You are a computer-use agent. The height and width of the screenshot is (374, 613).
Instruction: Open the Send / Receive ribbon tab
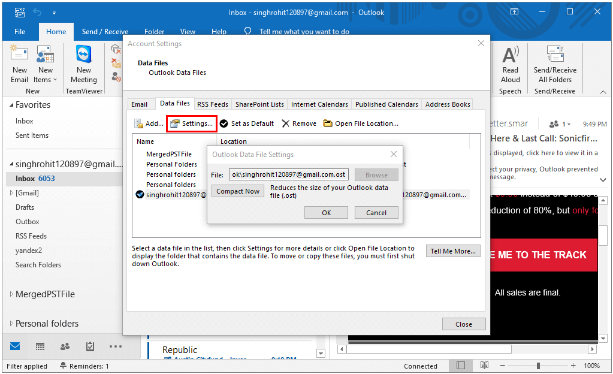[x=105, y=31]
